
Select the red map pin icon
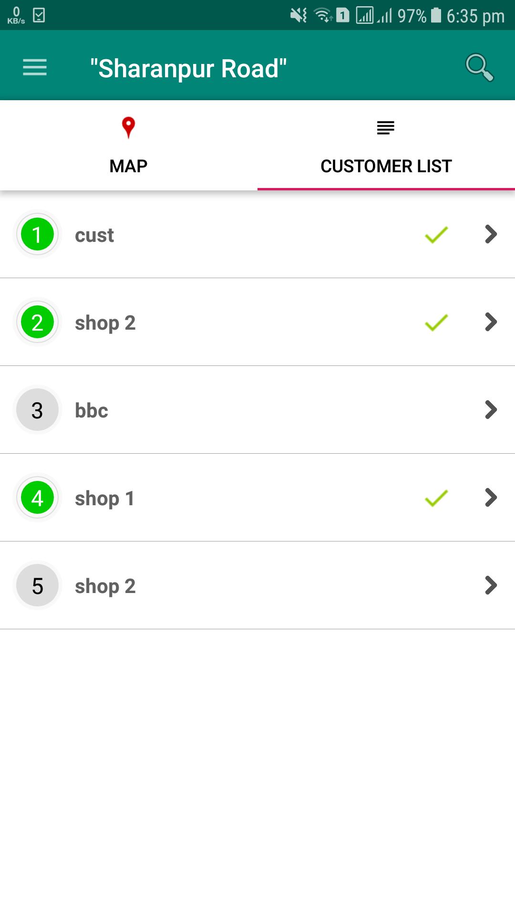(128, 128)
